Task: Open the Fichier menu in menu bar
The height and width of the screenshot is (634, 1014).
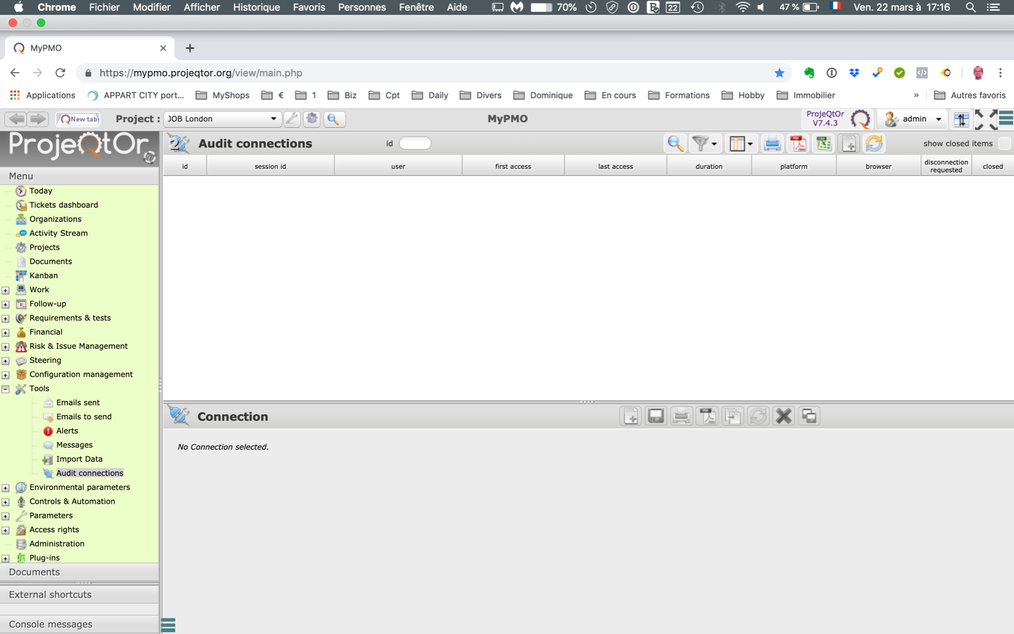Action: [x=104, y=7]
